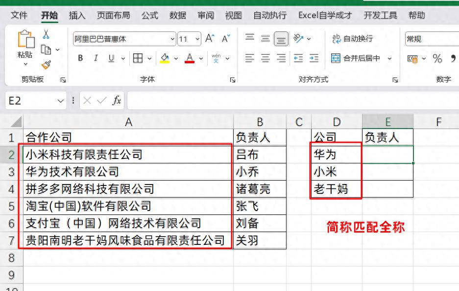
Task: Open fill color dropdown arrow
Action: [176, 58]
